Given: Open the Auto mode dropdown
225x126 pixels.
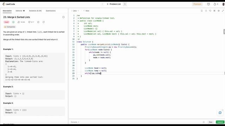Looking at the screenshot, I should click(86, 11).
